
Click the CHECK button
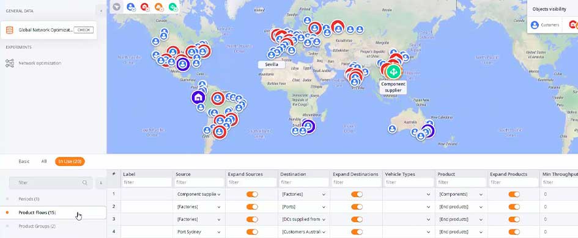pyautogui.click(x=83, y=30)
